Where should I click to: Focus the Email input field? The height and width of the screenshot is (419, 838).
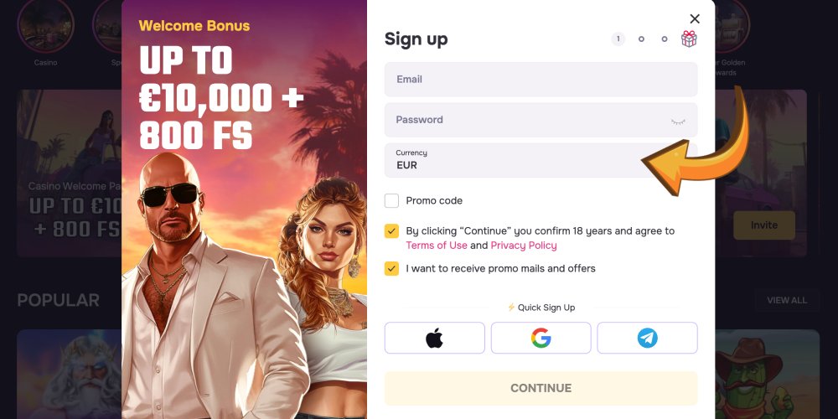click(541, 79)
